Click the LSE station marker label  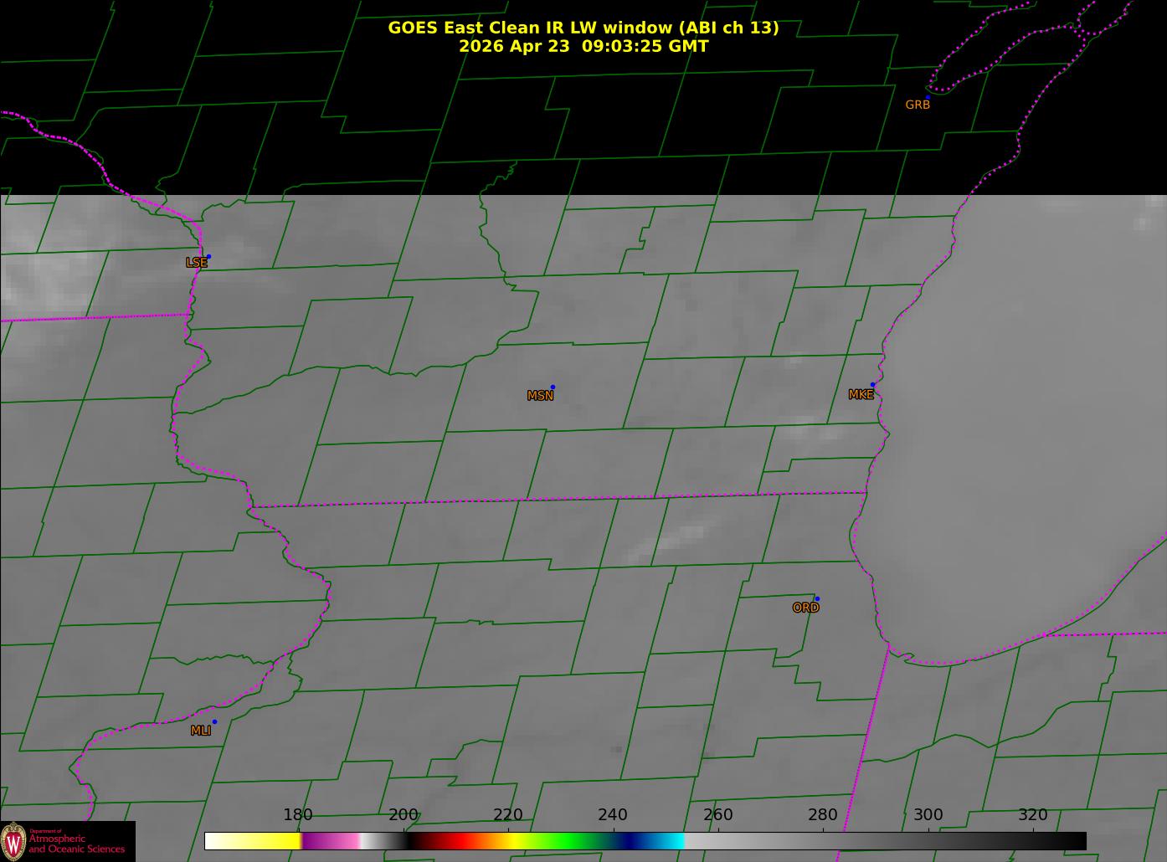click(x=196, y=263)
